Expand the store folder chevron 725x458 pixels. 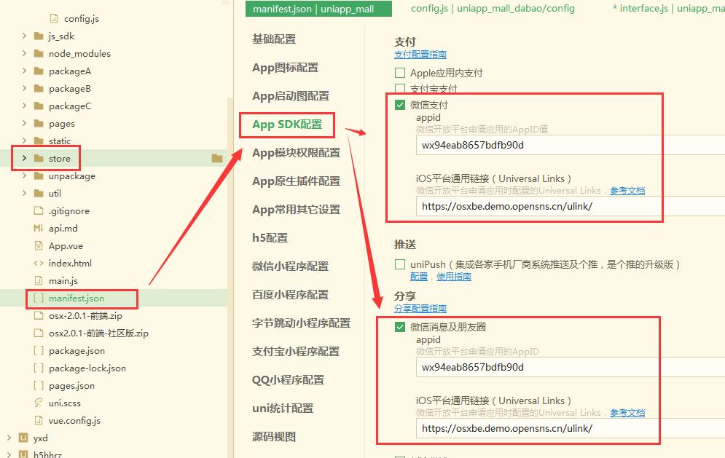coord(24,159)
